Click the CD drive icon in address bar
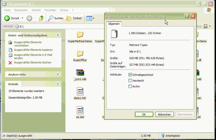The image size is (216, 140). (17, 26)
